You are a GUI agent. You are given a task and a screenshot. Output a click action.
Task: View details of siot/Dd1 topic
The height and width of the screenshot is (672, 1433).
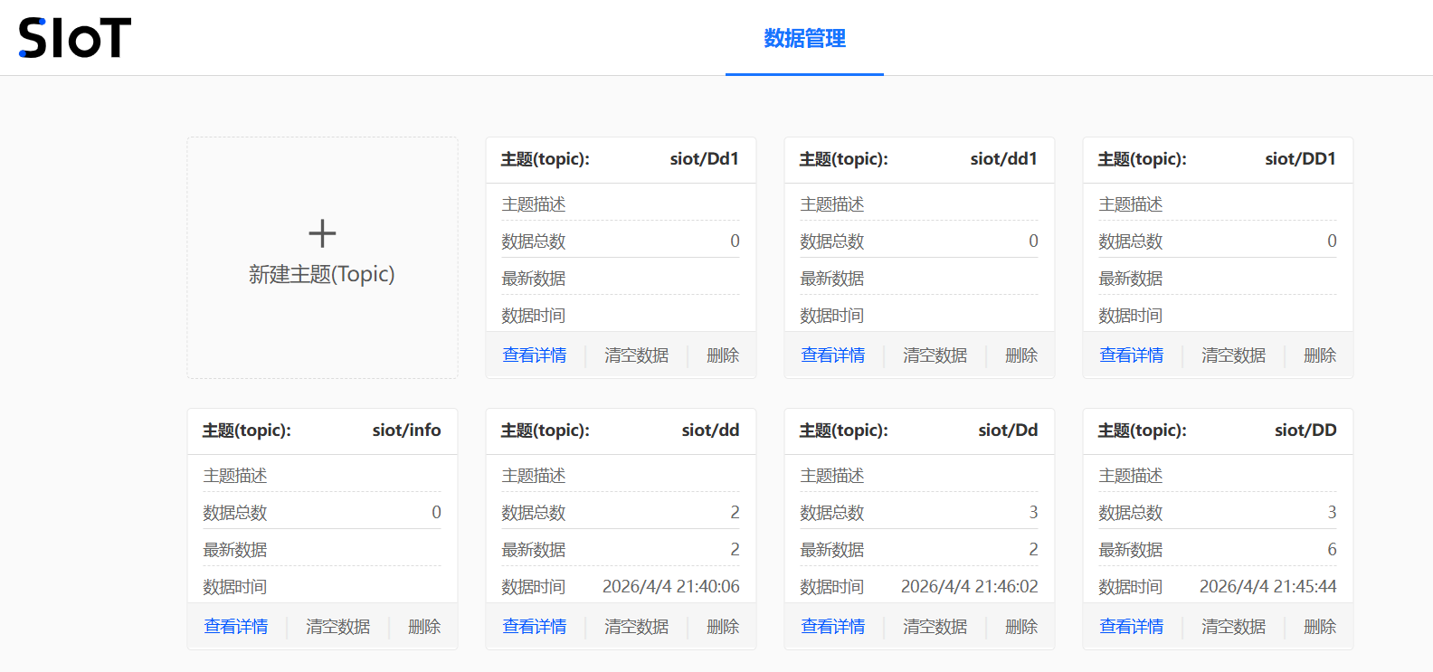[x=535, y=355]
